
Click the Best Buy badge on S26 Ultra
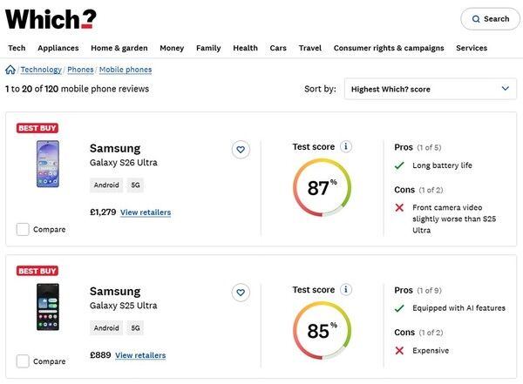click(x=37, y=128)
